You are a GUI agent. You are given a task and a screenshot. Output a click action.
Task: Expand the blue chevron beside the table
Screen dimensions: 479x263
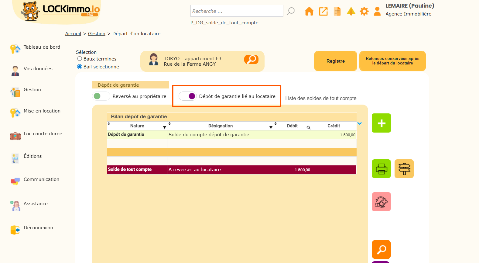(x=360, y=123)
